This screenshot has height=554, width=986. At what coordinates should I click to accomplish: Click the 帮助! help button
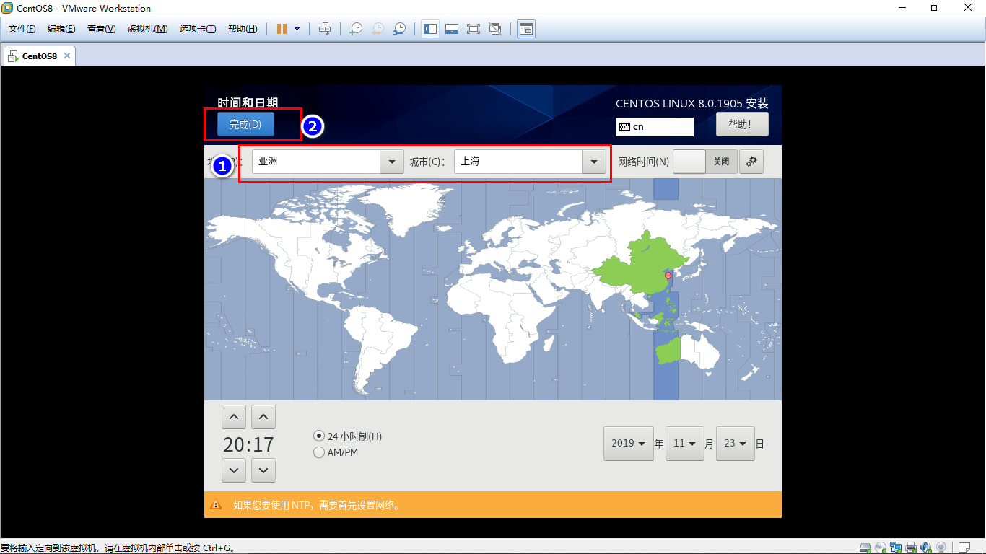tap(742, 124)
